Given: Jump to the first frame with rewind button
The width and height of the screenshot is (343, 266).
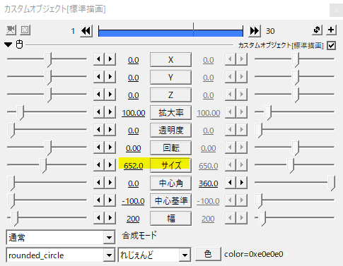Looking at the screenshot, I should pos(86,31).
